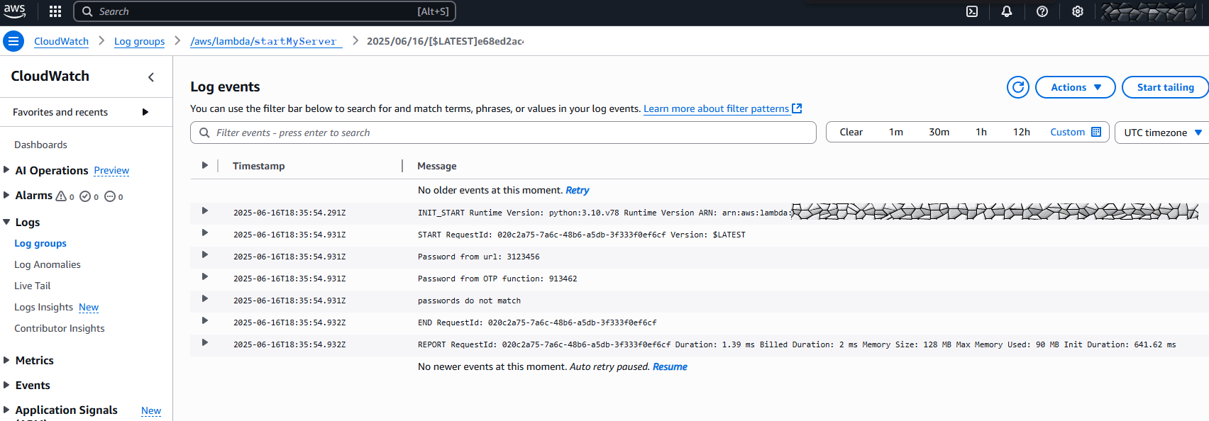Expand the Application Signals section
The height and width of the screenshot is (421, 1209).
coord(6,410)
